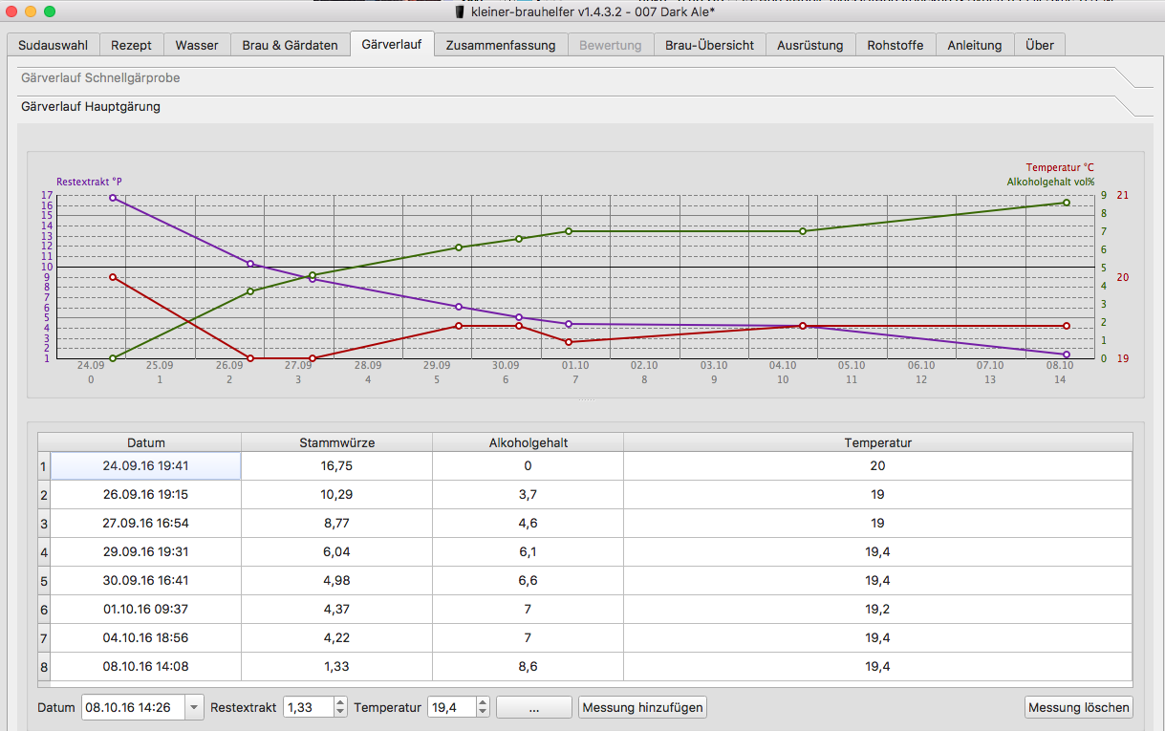Select row header number 4 in table
This screenshot has width=1165, height=731.
coord(43,551)
